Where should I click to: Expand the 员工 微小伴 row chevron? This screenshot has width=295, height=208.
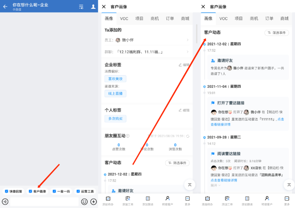188,40
